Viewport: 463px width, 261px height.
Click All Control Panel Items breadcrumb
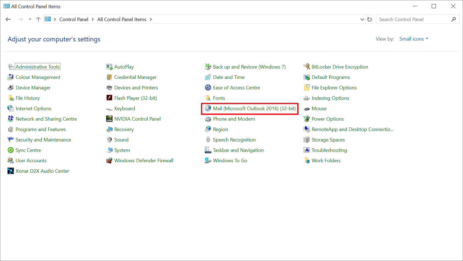pyautogui.click(x=122, y=19)
